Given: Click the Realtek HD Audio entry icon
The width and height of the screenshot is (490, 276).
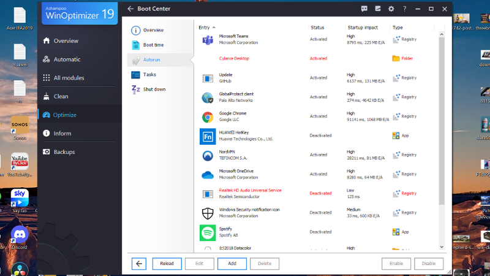Looking at the screenshot, I should point(208,194).
